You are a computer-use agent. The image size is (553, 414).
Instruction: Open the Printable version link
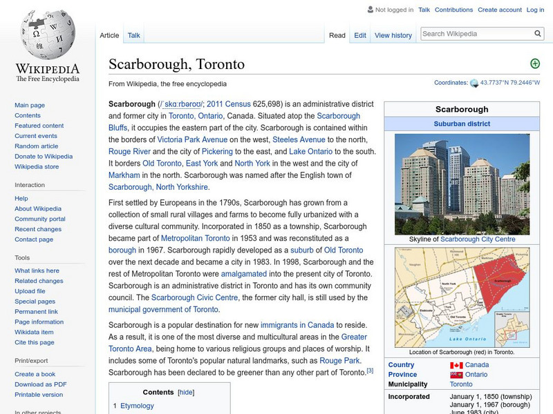click(x=39, y=394)
